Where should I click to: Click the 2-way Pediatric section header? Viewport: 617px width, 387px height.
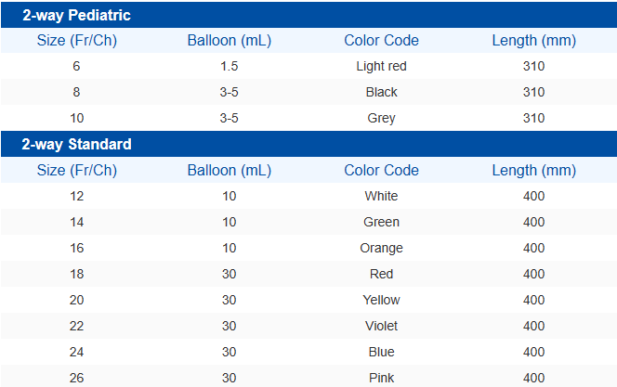76,15
